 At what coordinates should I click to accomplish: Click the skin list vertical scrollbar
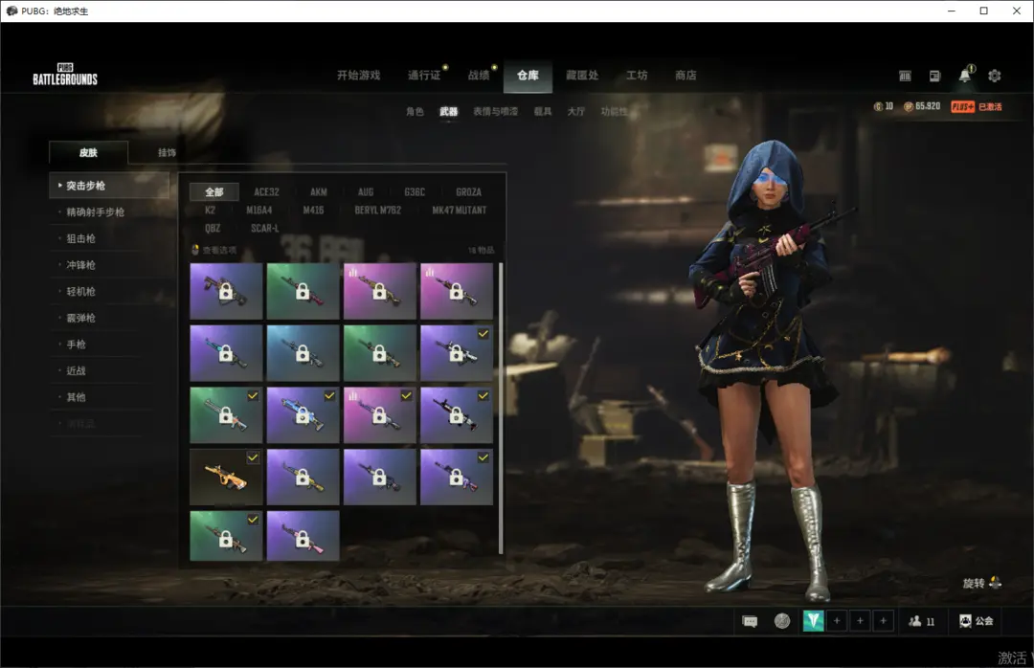point(501,402)
